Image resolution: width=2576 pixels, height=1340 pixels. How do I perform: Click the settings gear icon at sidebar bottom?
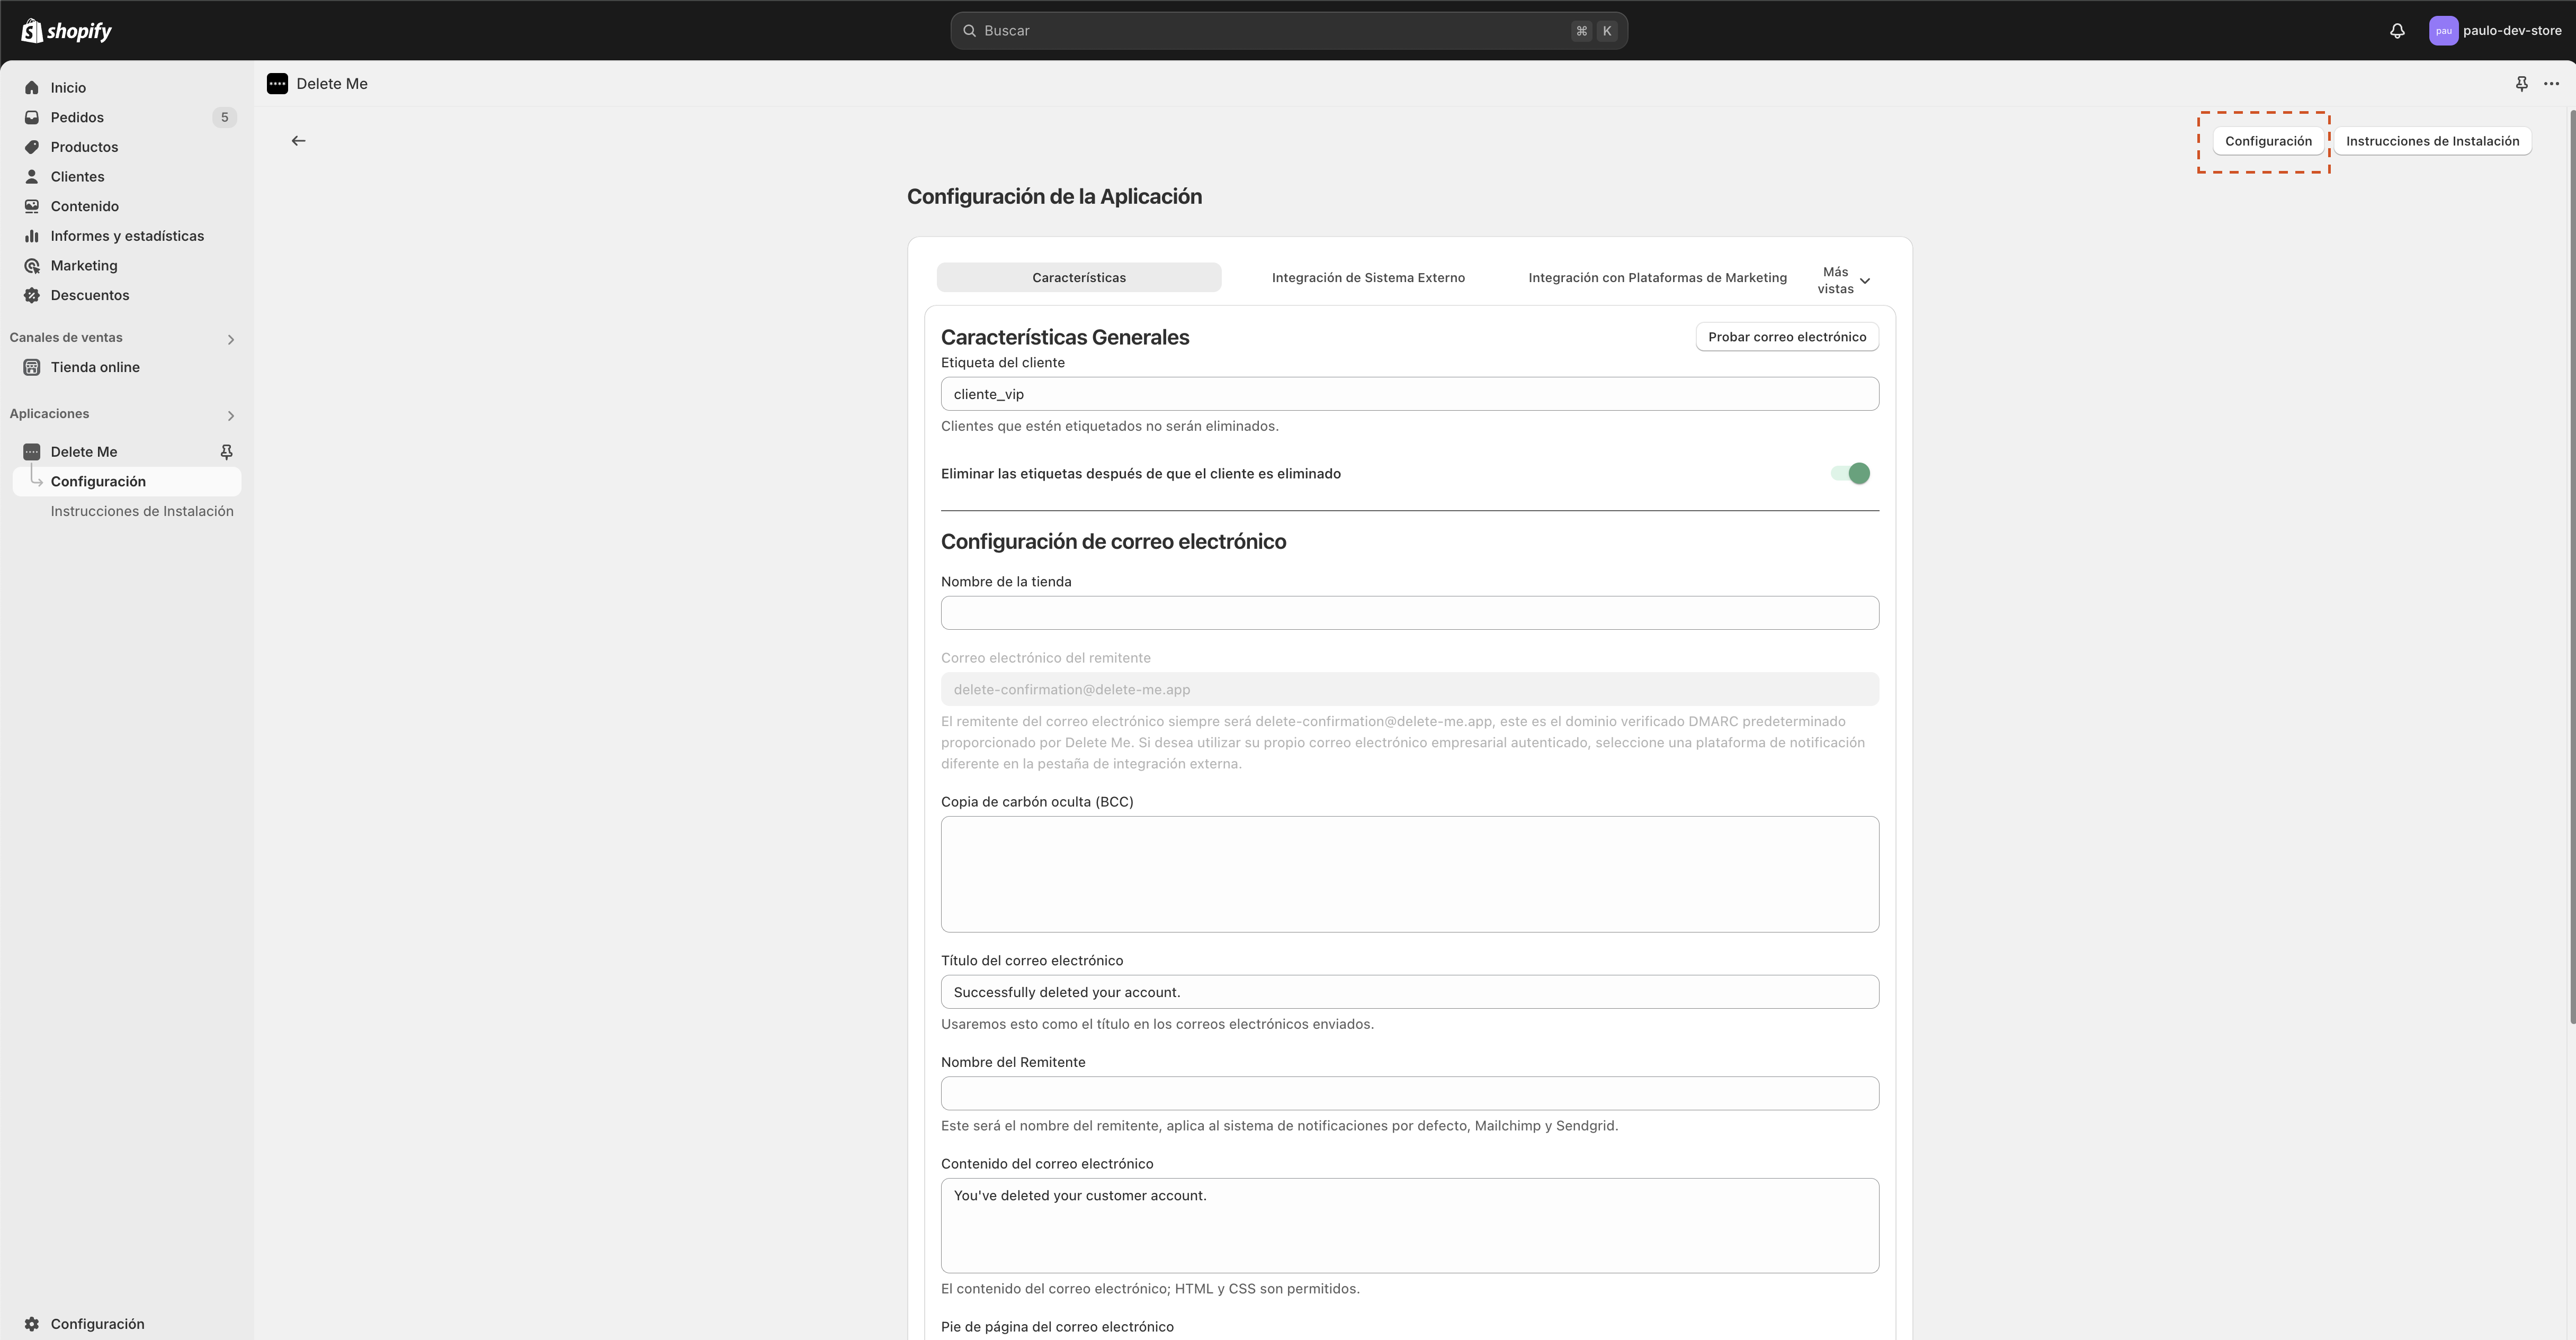32,1324
